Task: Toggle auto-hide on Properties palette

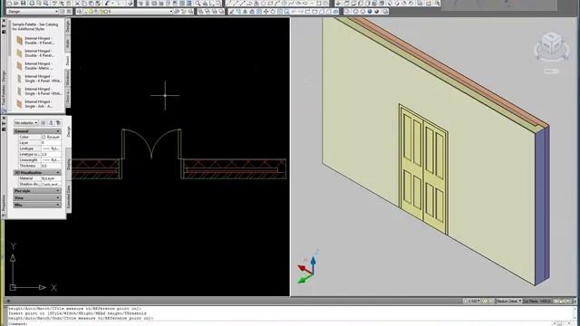Action: [x=4, y=124]
